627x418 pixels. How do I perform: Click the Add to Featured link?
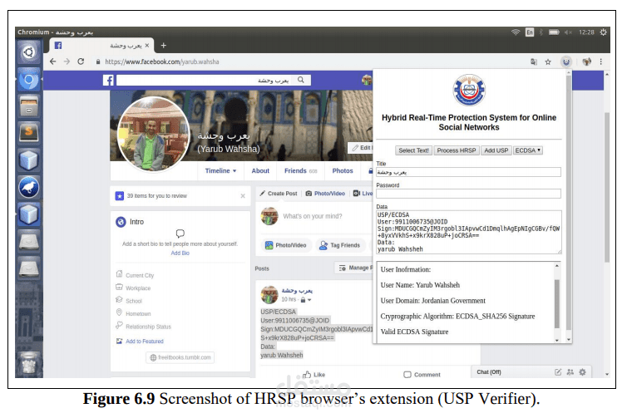coord(145,342)
